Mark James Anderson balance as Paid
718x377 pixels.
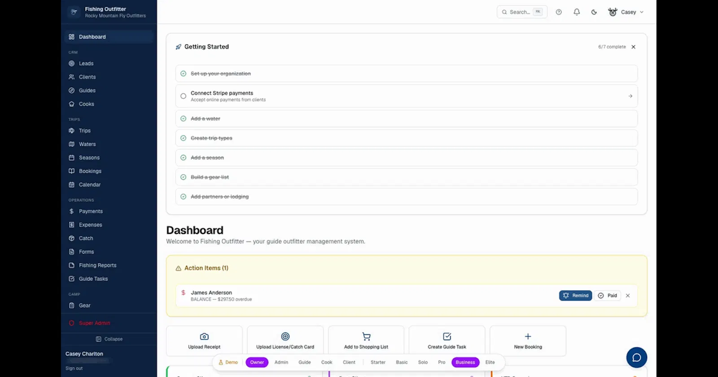click(607, 296)
